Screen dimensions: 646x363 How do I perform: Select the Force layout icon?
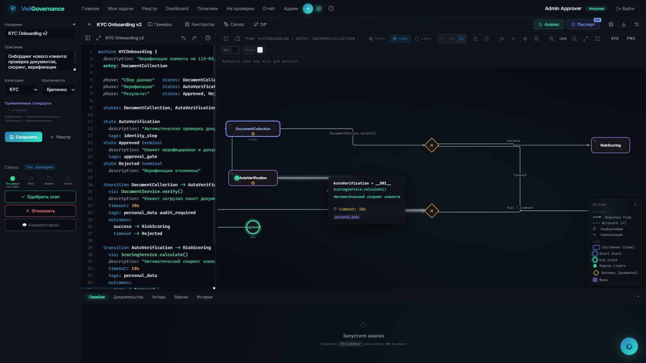[x=376, y=38]
